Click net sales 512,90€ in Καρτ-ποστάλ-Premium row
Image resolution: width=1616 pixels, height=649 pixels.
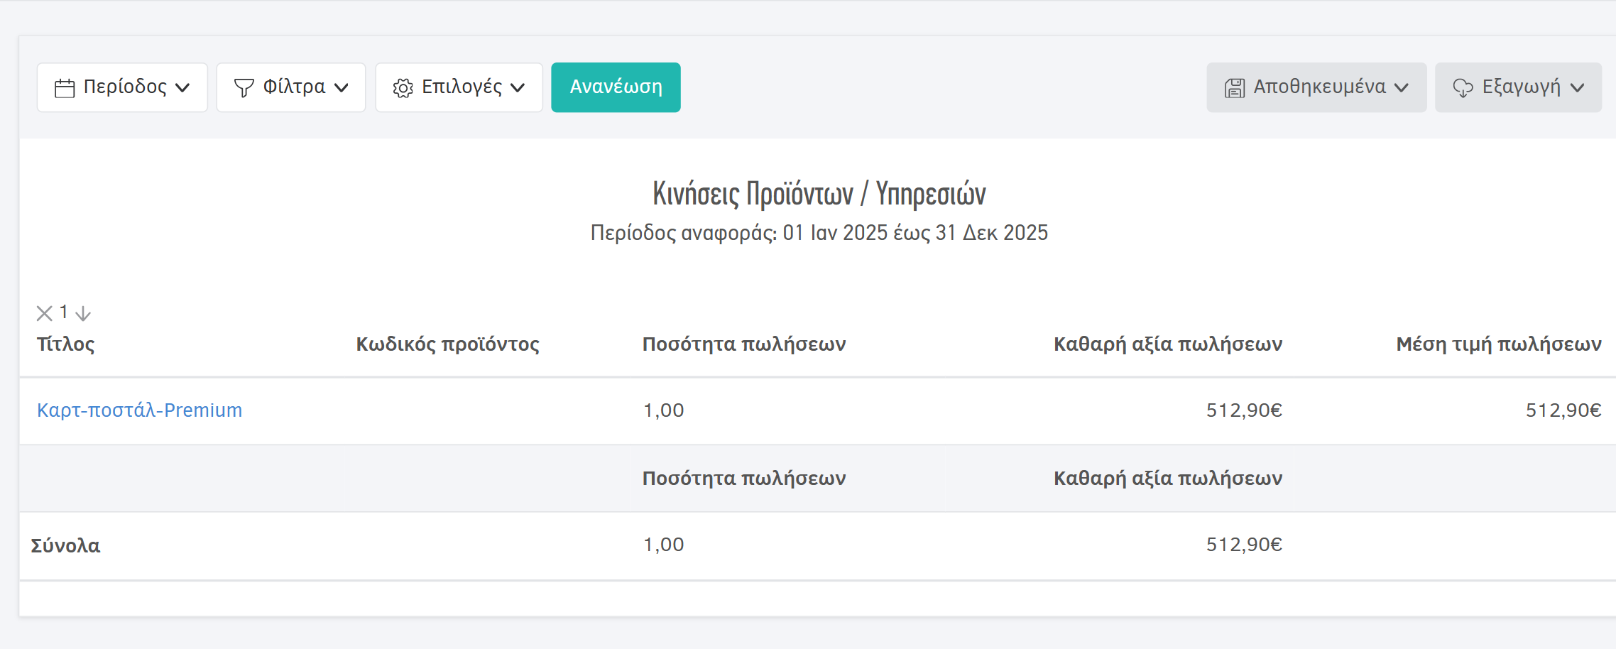tap(1244, 410)
